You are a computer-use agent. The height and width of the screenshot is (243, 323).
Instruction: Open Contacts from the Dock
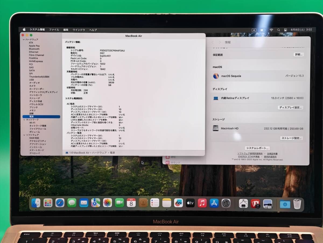point(143,203)
